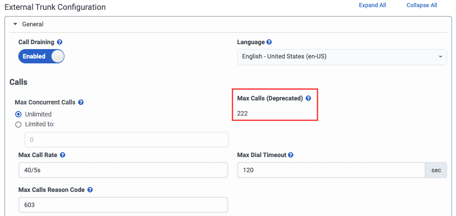Click the Expand All link
Image resolution: width=456 pixels, height=216 pixels.
372,5
